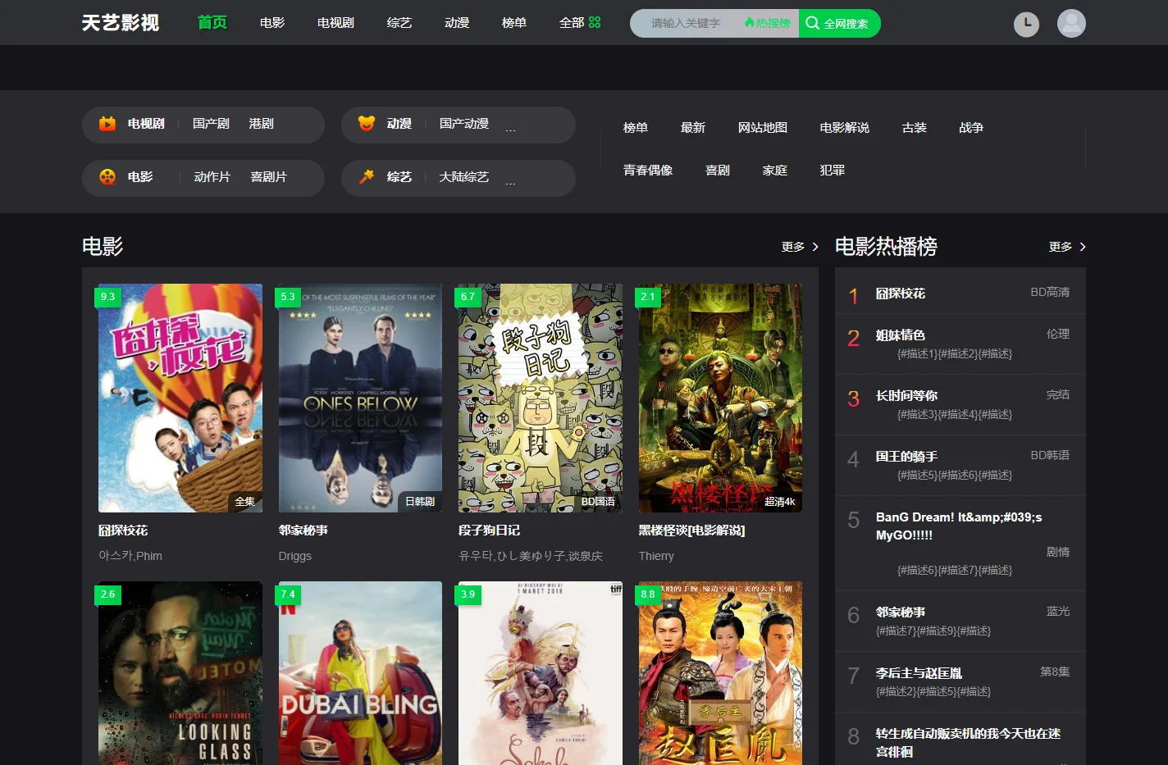Image resolution: width=1168 pixels, height=765 pixels.
Task: Click the variety show category icon
Action: tap(367, 176)
